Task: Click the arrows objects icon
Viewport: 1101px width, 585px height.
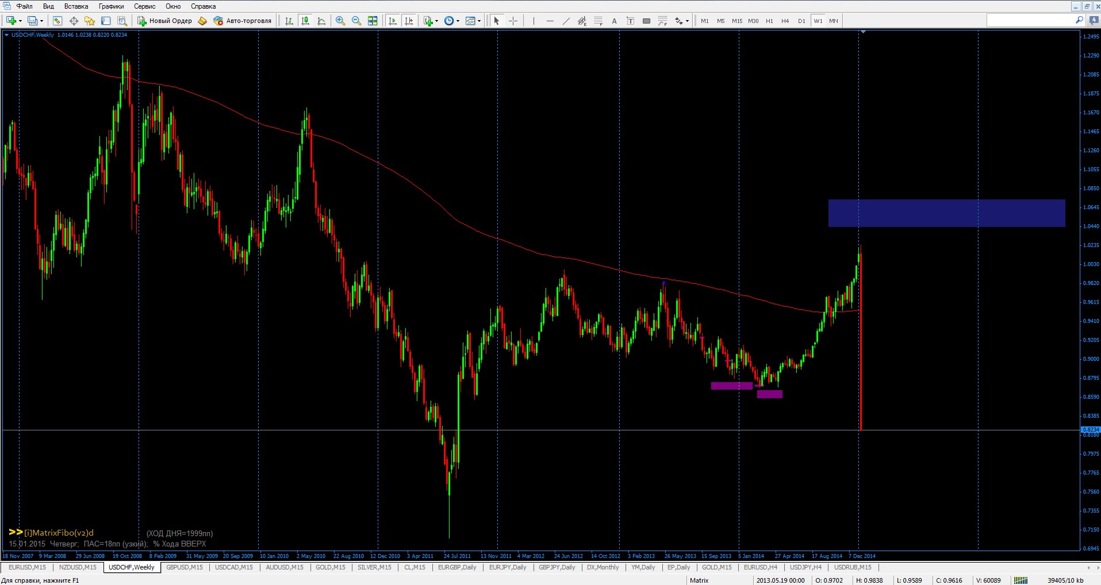Action: (x=679, y=21)
